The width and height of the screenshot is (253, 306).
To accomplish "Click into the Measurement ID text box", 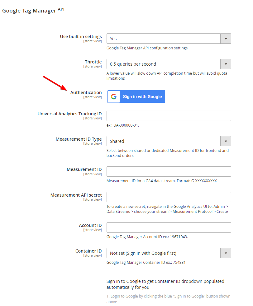I will [x=169, y=172].
